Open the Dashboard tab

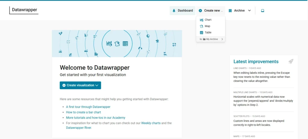(x=183, y=10)
